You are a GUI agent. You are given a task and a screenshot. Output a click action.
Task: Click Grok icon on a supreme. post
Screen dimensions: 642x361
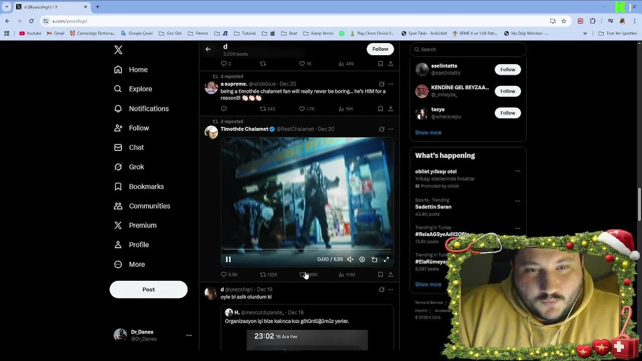point(382,84)
